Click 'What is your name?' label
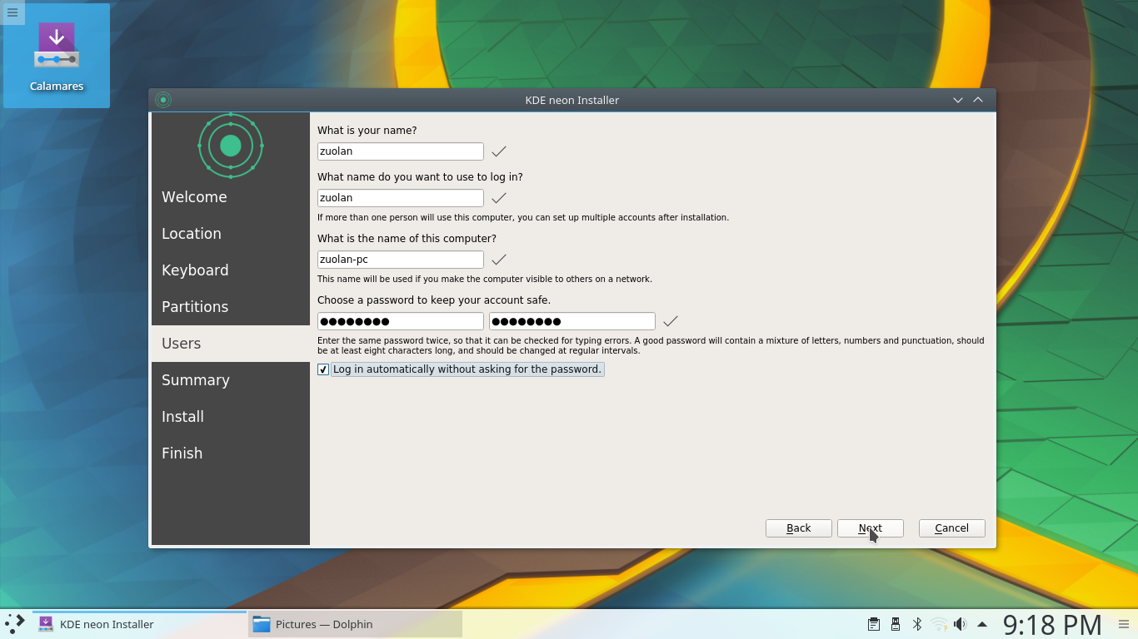 tap(367, 131)
